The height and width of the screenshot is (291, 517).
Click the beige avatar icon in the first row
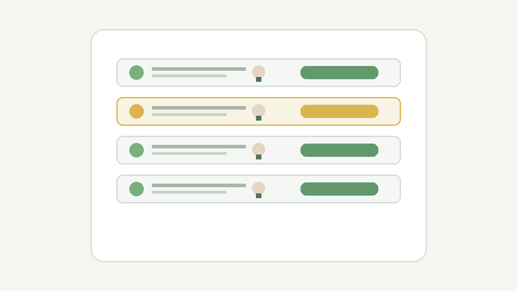[258, 72]
